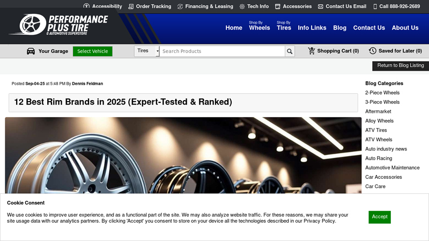
Task: Open Automotive Maintenance blog category
Action: click(x=393, y=168)
